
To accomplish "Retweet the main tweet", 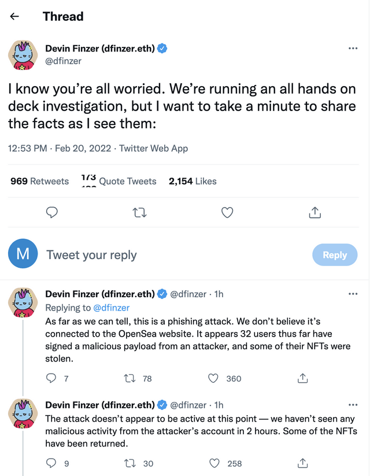I will pos(139,213).
